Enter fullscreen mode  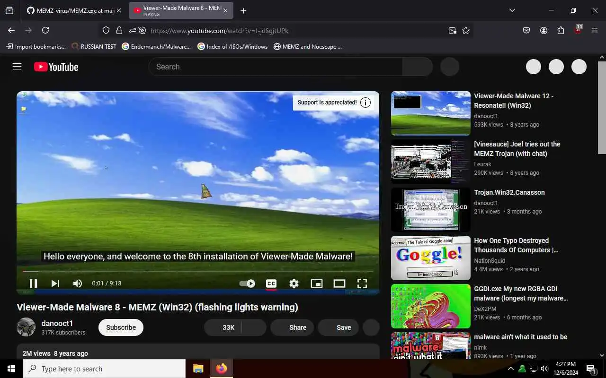pos(362,283)
